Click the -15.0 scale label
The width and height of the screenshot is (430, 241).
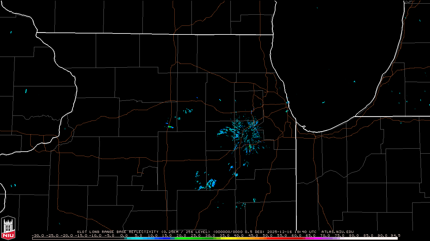[81, 235]
